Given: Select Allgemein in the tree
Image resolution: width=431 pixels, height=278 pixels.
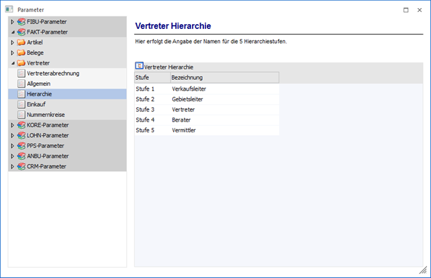Looking at the screenshot, I should tap(38, 83).
